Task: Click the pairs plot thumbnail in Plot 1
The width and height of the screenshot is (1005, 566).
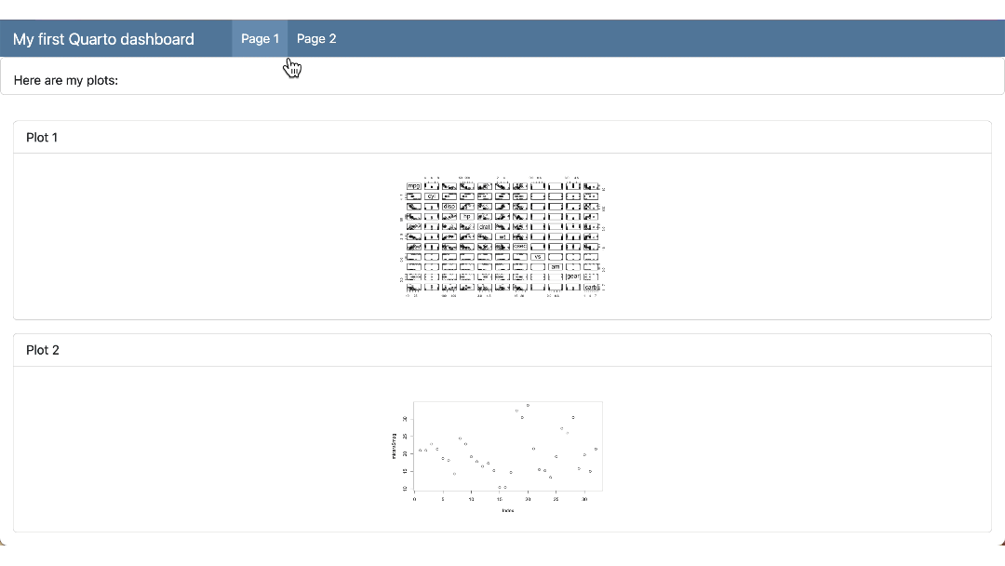Action: click(x=502, y=235)
